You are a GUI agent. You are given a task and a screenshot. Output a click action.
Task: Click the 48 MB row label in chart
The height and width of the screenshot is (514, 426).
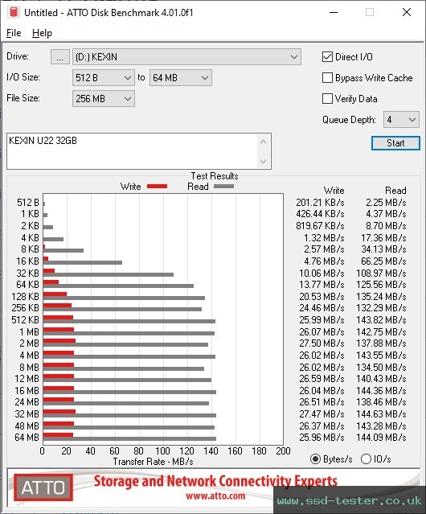(27, 426)
